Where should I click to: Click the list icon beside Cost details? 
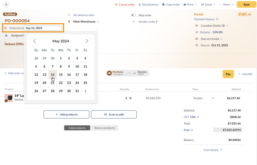point(221,150)
